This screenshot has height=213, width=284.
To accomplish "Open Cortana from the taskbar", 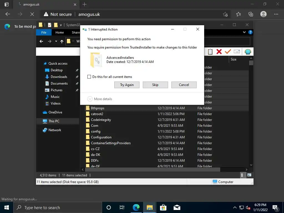I will click(x=109, y=207).
